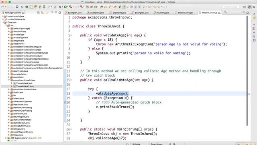This screenshot has width=257, height=145.
Task: Click the New file wizard icon
Action: [x=3, y=7]
